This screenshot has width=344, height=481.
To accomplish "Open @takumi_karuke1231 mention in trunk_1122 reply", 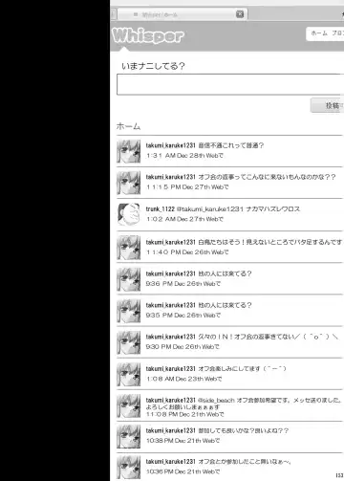I will click(210, 209).
